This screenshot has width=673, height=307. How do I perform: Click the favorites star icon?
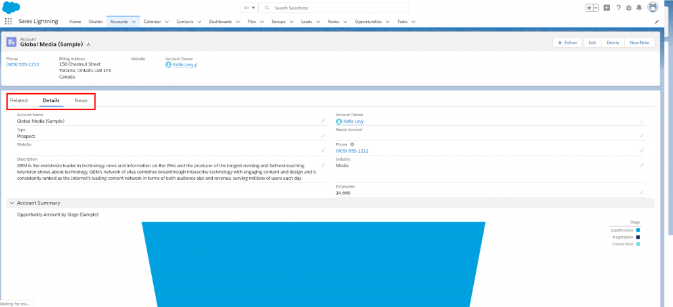point(589,8)
